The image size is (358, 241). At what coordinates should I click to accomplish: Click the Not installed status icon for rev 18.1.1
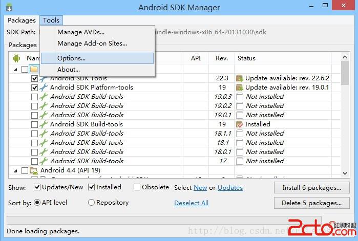coord(240,134)
